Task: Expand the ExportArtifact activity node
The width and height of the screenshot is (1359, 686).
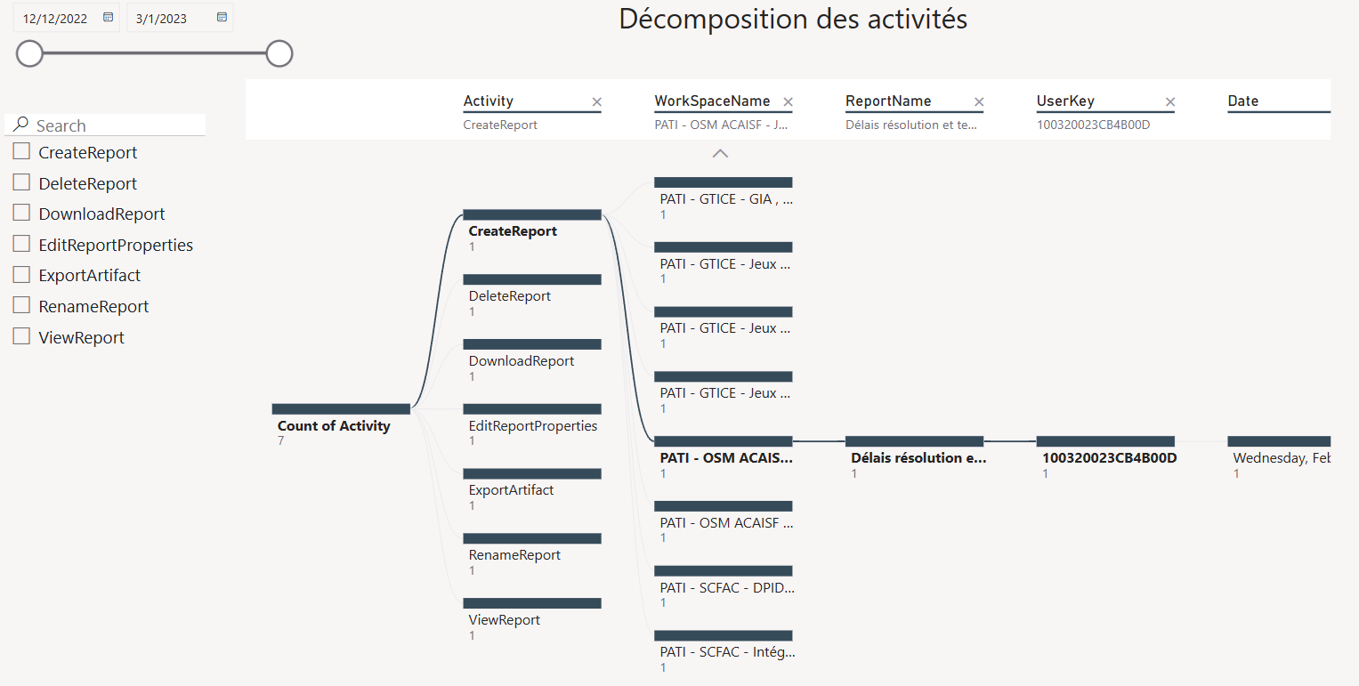Action: (532, 474)
